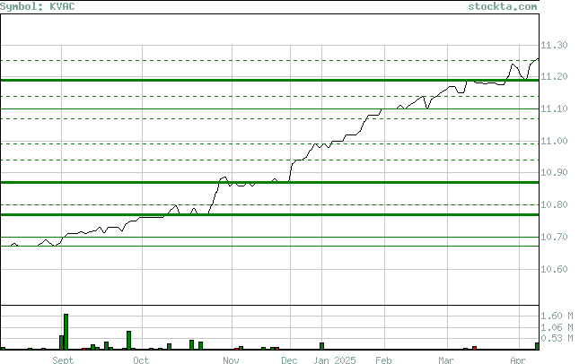Click the 10.70 price axis label
Viewport: 588px width, 364px height.
(554, 237)
